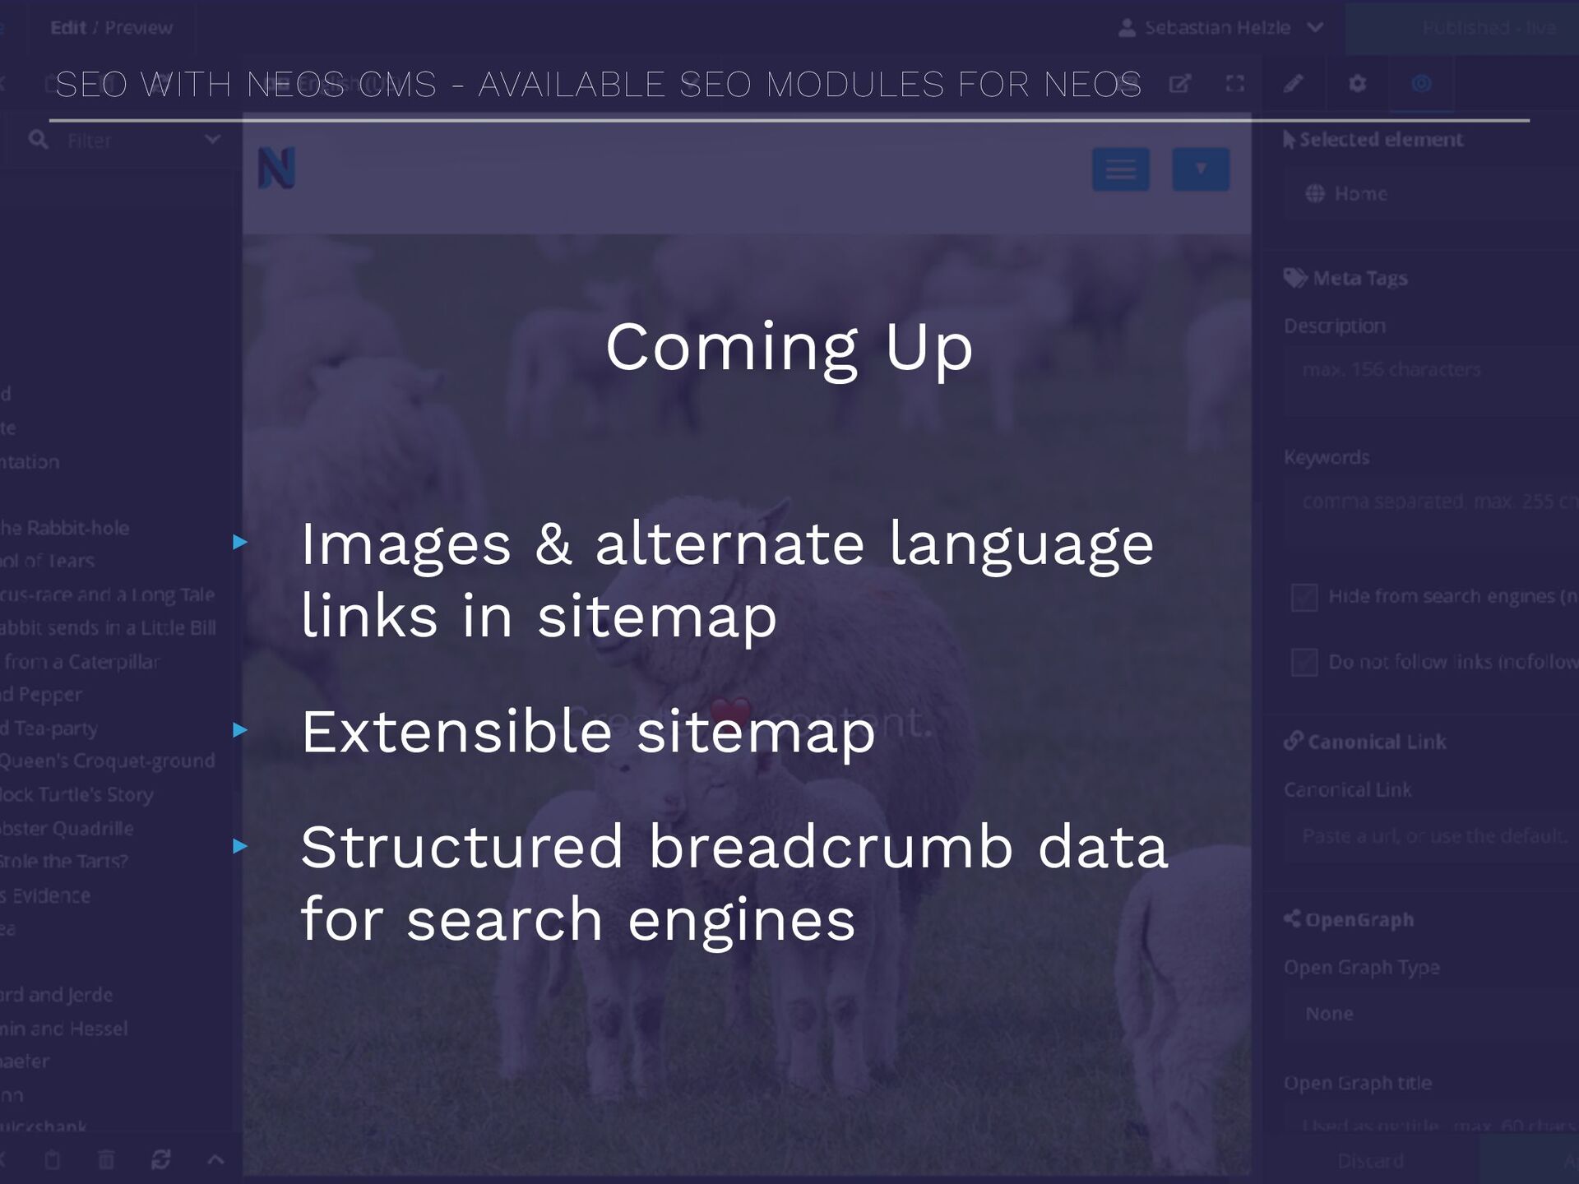Toggle fullscreen editing mode icon
Image resolution: width=1579 pixels, height=1184 pixels.
point(1234,83)
